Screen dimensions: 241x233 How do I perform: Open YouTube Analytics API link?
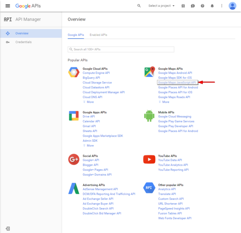point(173,165)
